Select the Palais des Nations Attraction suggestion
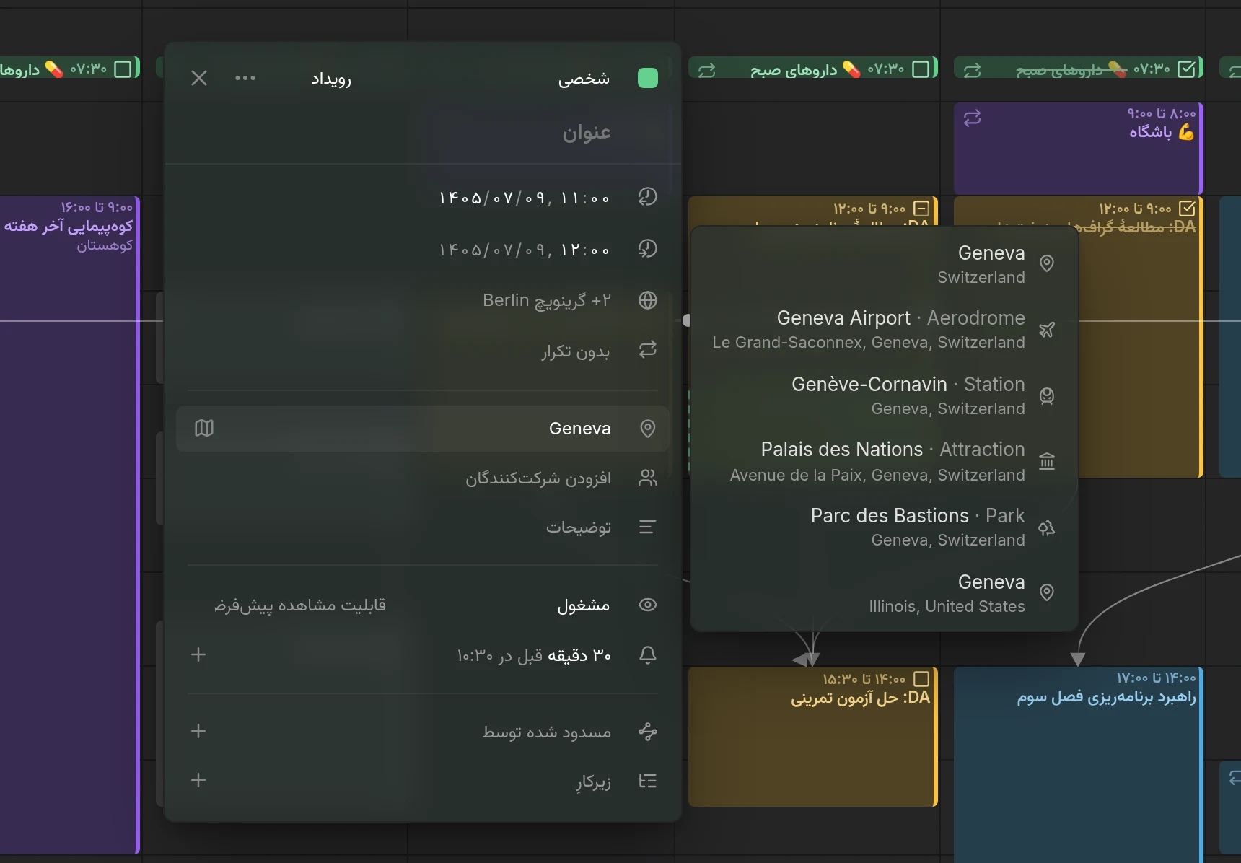 tap(884, 461)
